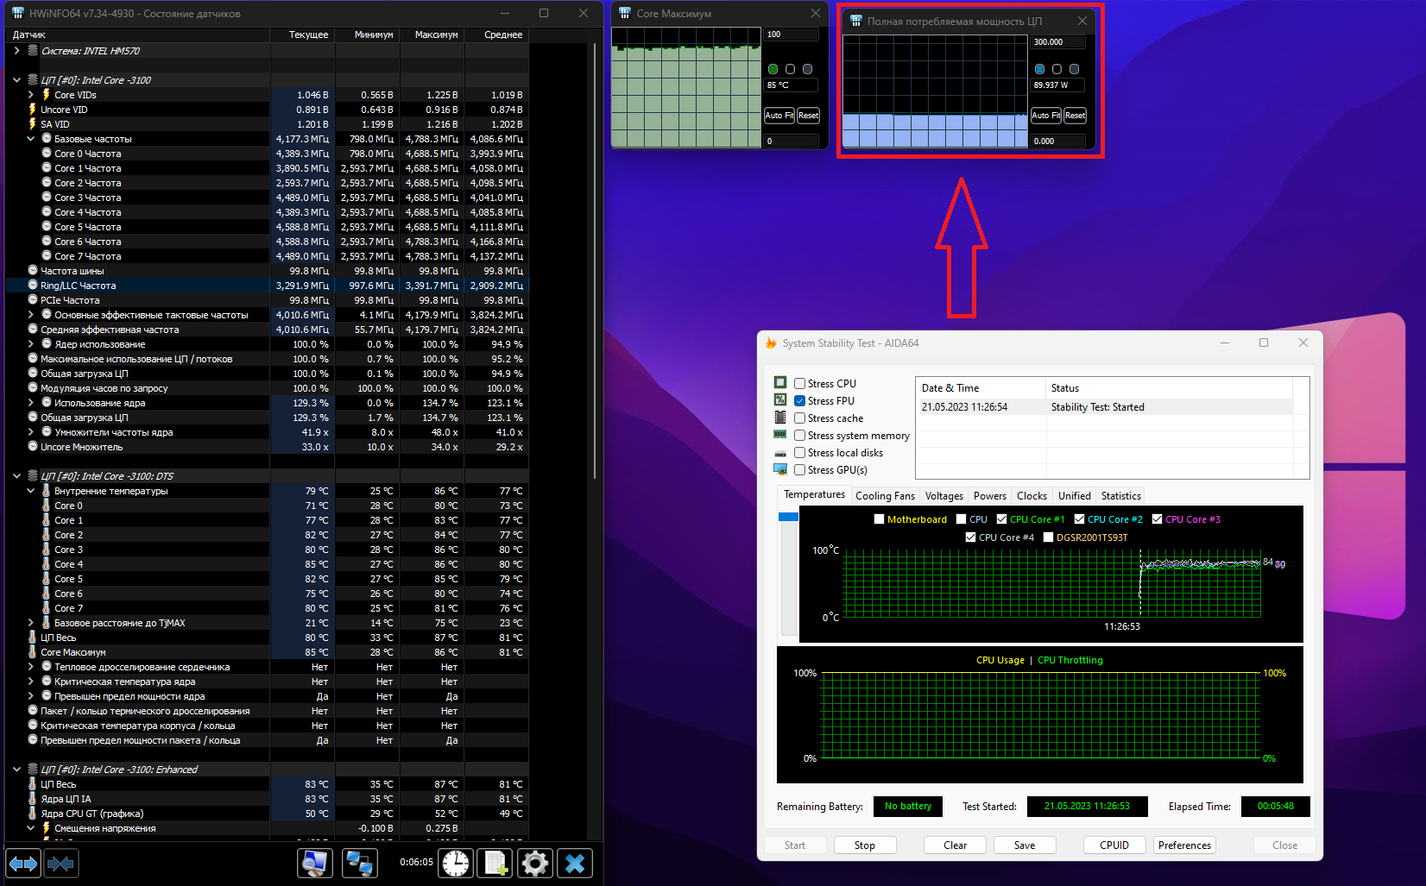Image resolution: width=1426 pixels, height=886 pixels.
Task: Click the HWiNFO64 title bar app icon
Action: click(17, 13)
